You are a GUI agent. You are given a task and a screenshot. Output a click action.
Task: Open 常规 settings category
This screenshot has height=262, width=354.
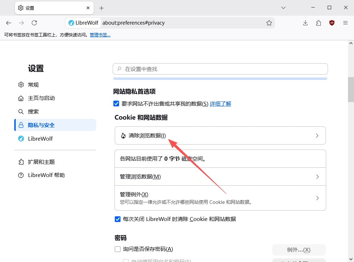click(55, 85)
